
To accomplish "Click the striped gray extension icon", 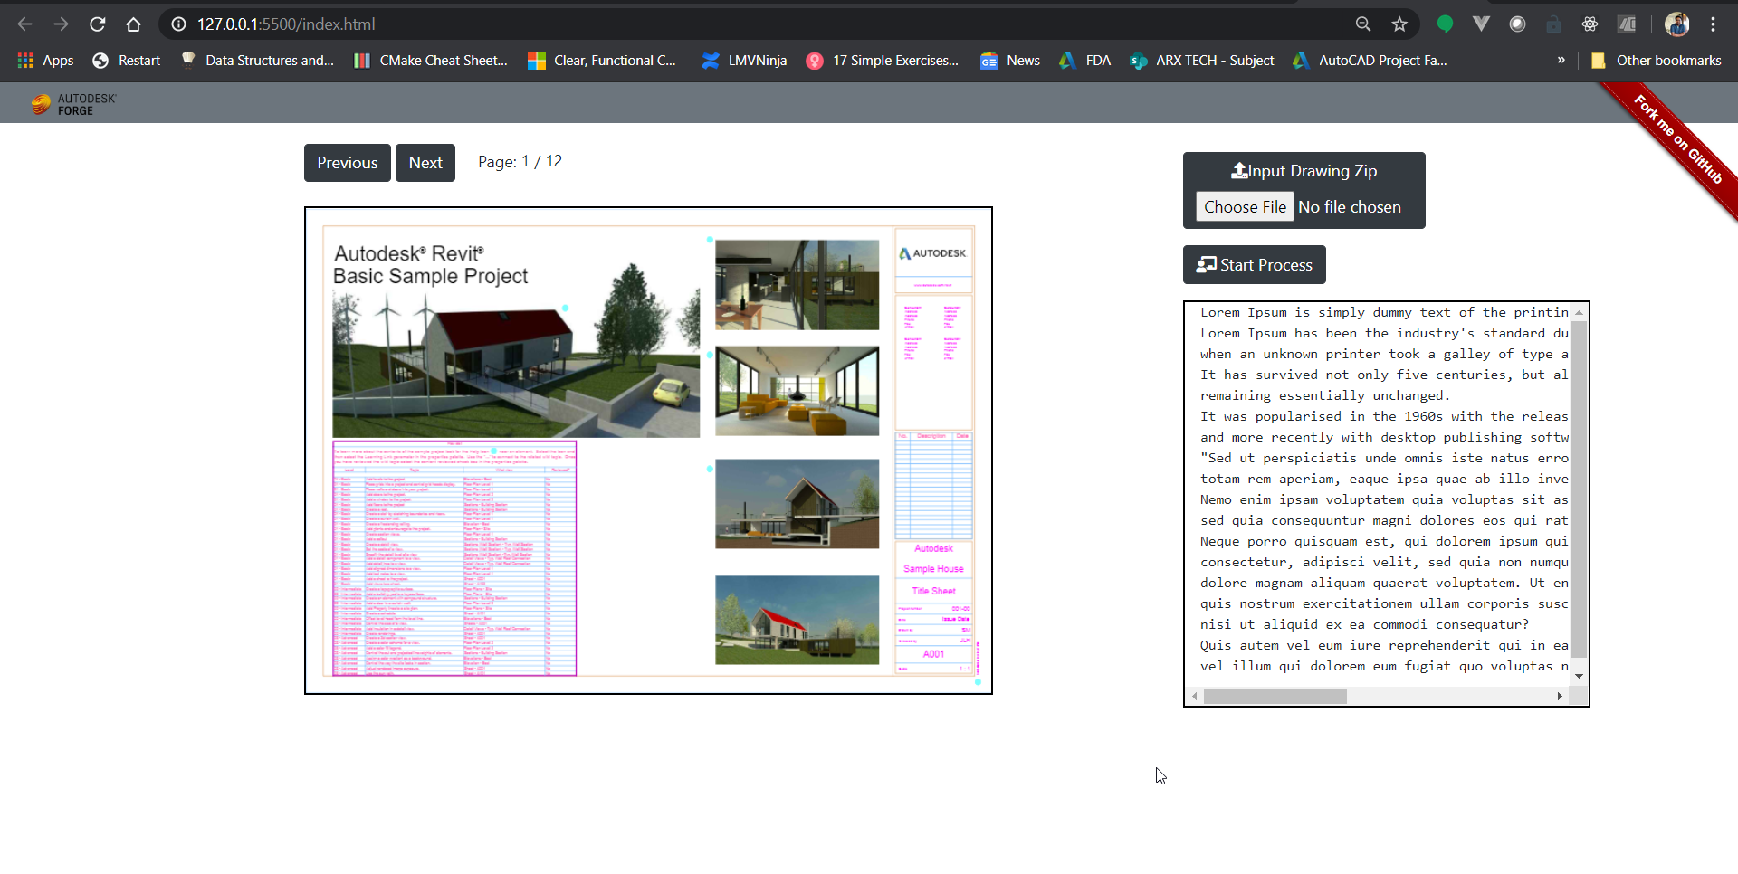I will tap(1627, 24).
